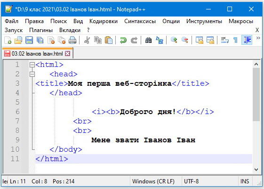Zoom out with the magnifier minus icon
Screen dimensions: 264x189
click(x=184, y=40)
